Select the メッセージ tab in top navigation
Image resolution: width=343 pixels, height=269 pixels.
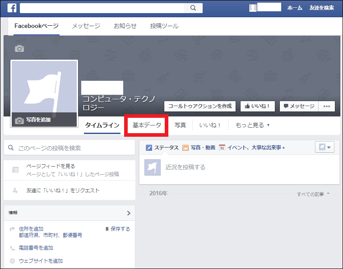[86, 26]
